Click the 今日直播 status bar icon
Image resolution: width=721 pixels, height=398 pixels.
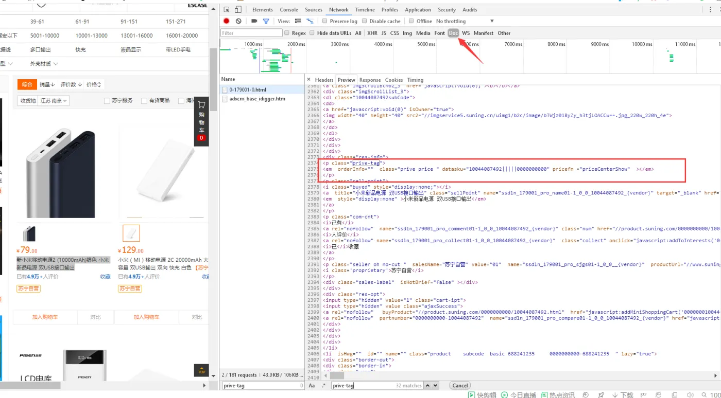519,395
